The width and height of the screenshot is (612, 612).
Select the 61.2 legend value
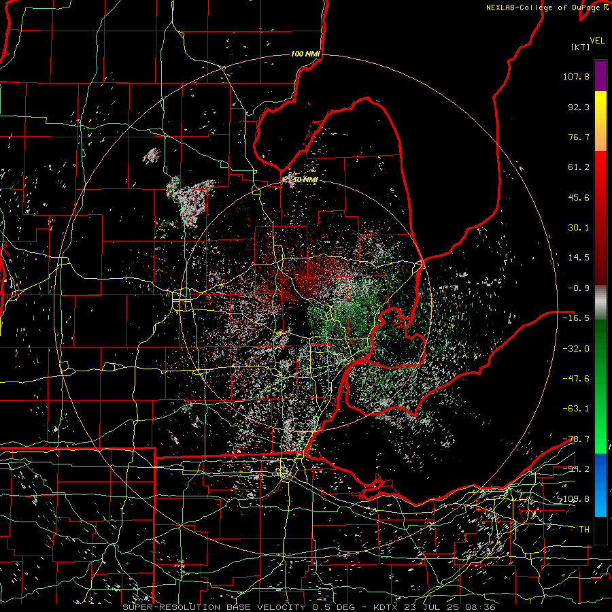(579, 167)
